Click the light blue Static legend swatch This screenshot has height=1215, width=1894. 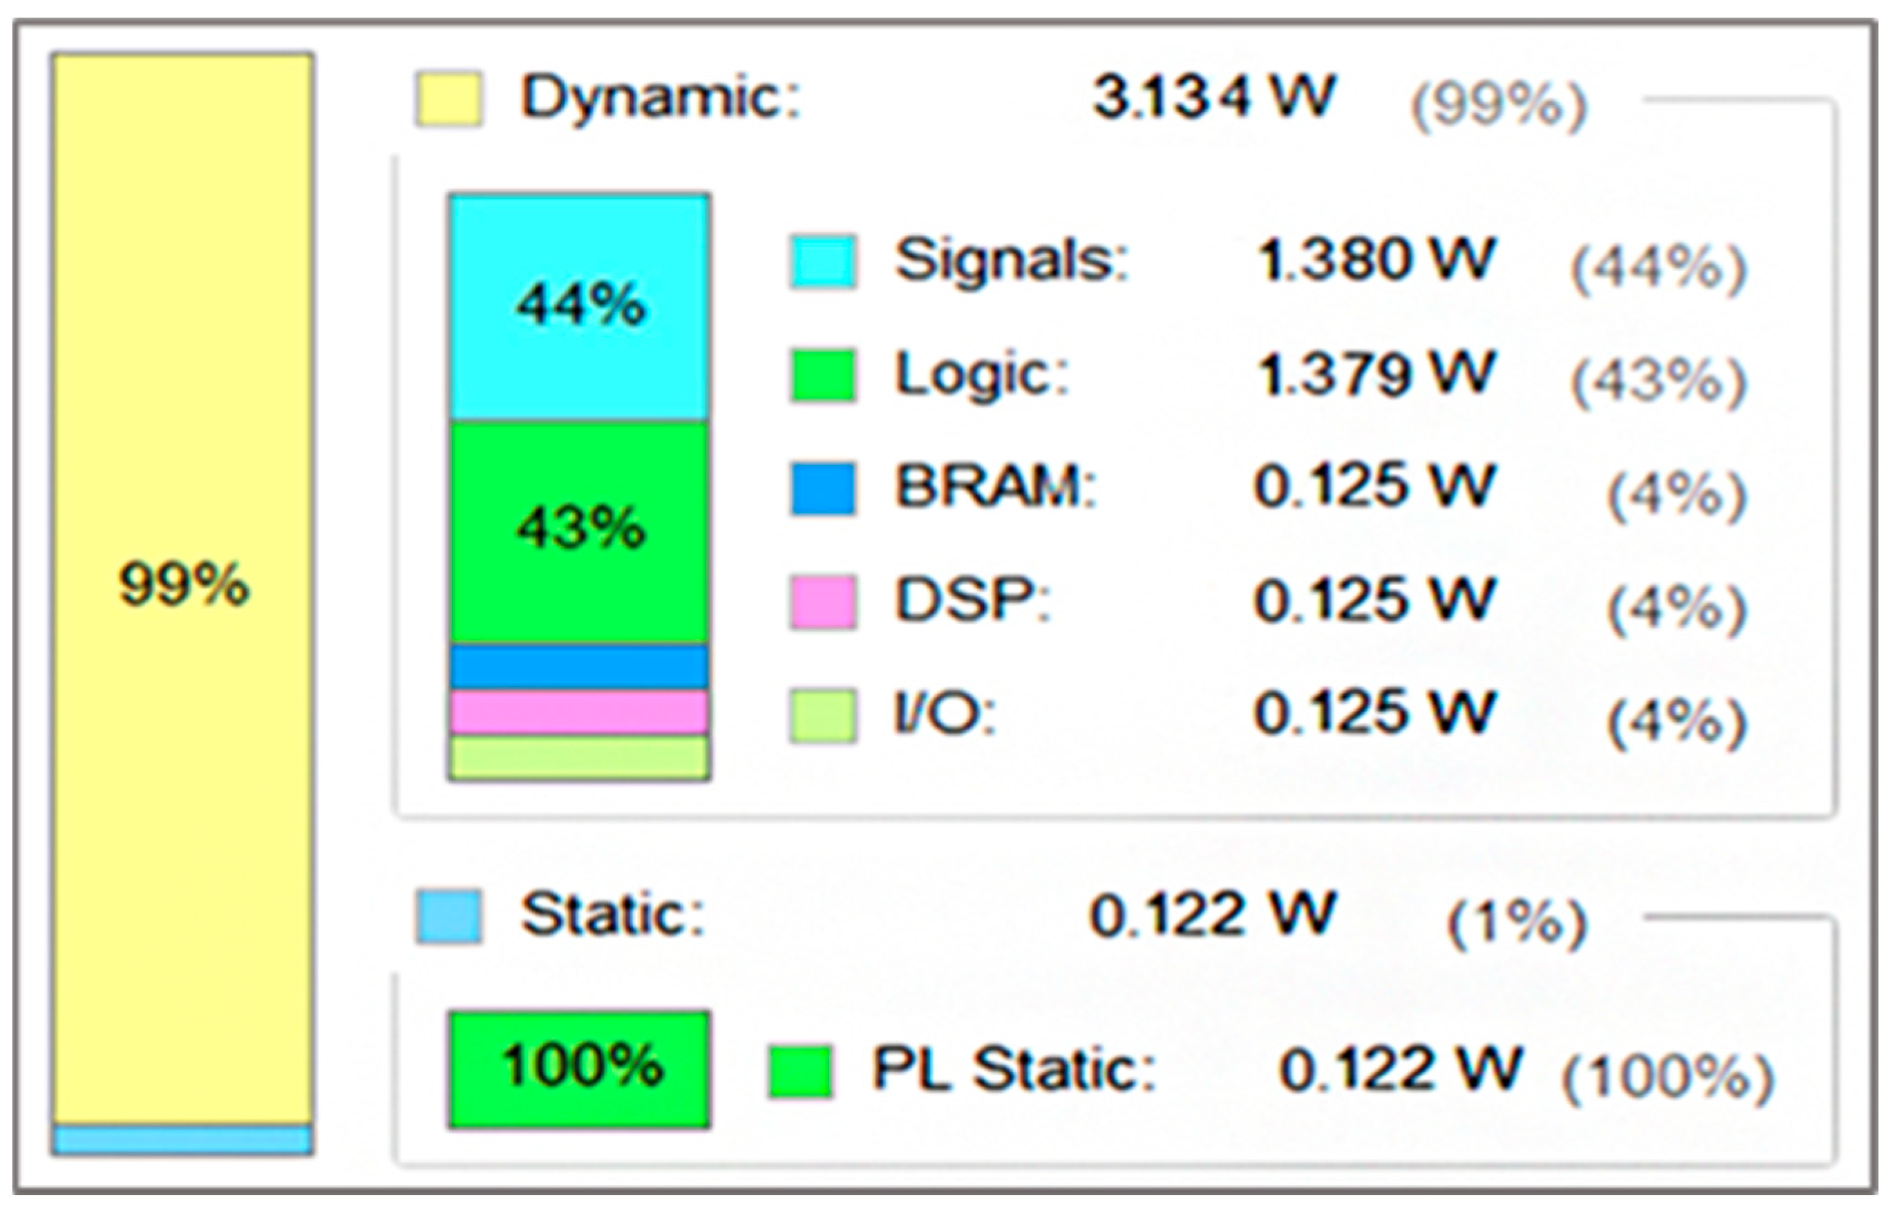coord(449,917)
